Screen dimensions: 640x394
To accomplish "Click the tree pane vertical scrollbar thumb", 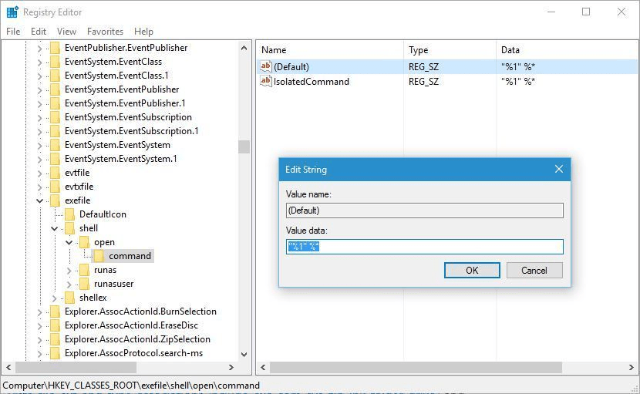I will click(244, 146).
